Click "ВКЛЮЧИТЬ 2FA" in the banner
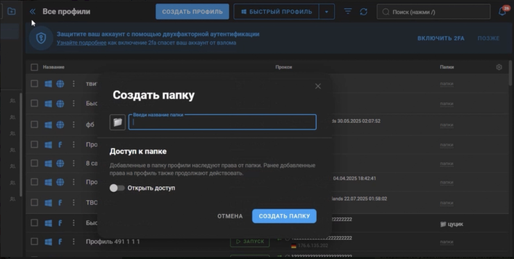Screen dimensions: 514x259 (440, 38)
